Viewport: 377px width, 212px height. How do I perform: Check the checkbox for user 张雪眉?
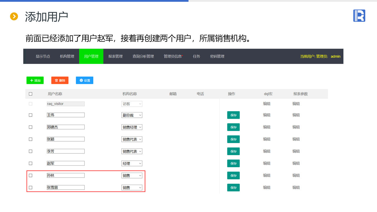31,188
